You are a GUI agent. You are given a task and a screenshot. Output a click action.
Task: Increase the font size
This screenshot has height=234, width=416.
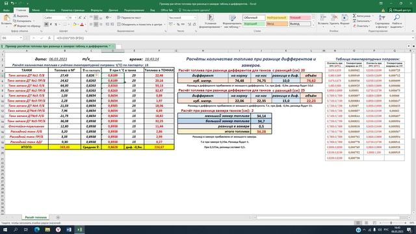point(80,18)
